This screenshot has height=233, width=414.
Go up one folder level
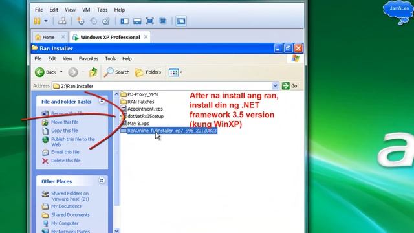tap(93, 72)
